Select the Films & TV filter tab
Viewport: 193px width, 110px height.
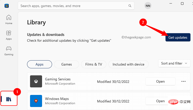[94, 64]
